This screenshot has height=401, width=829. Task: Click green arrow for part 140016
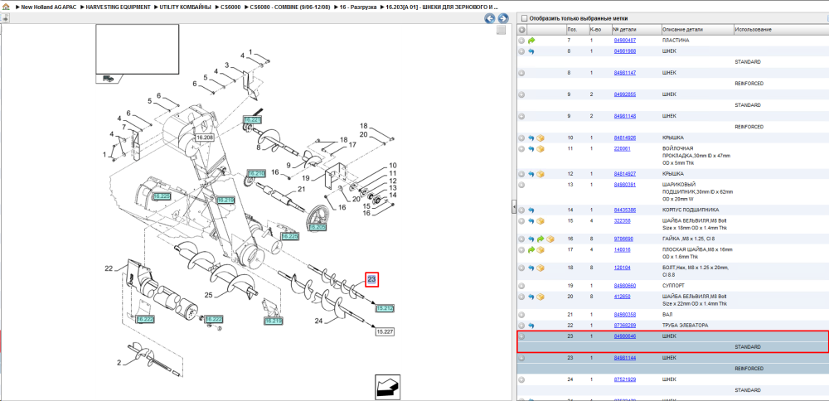531,249
